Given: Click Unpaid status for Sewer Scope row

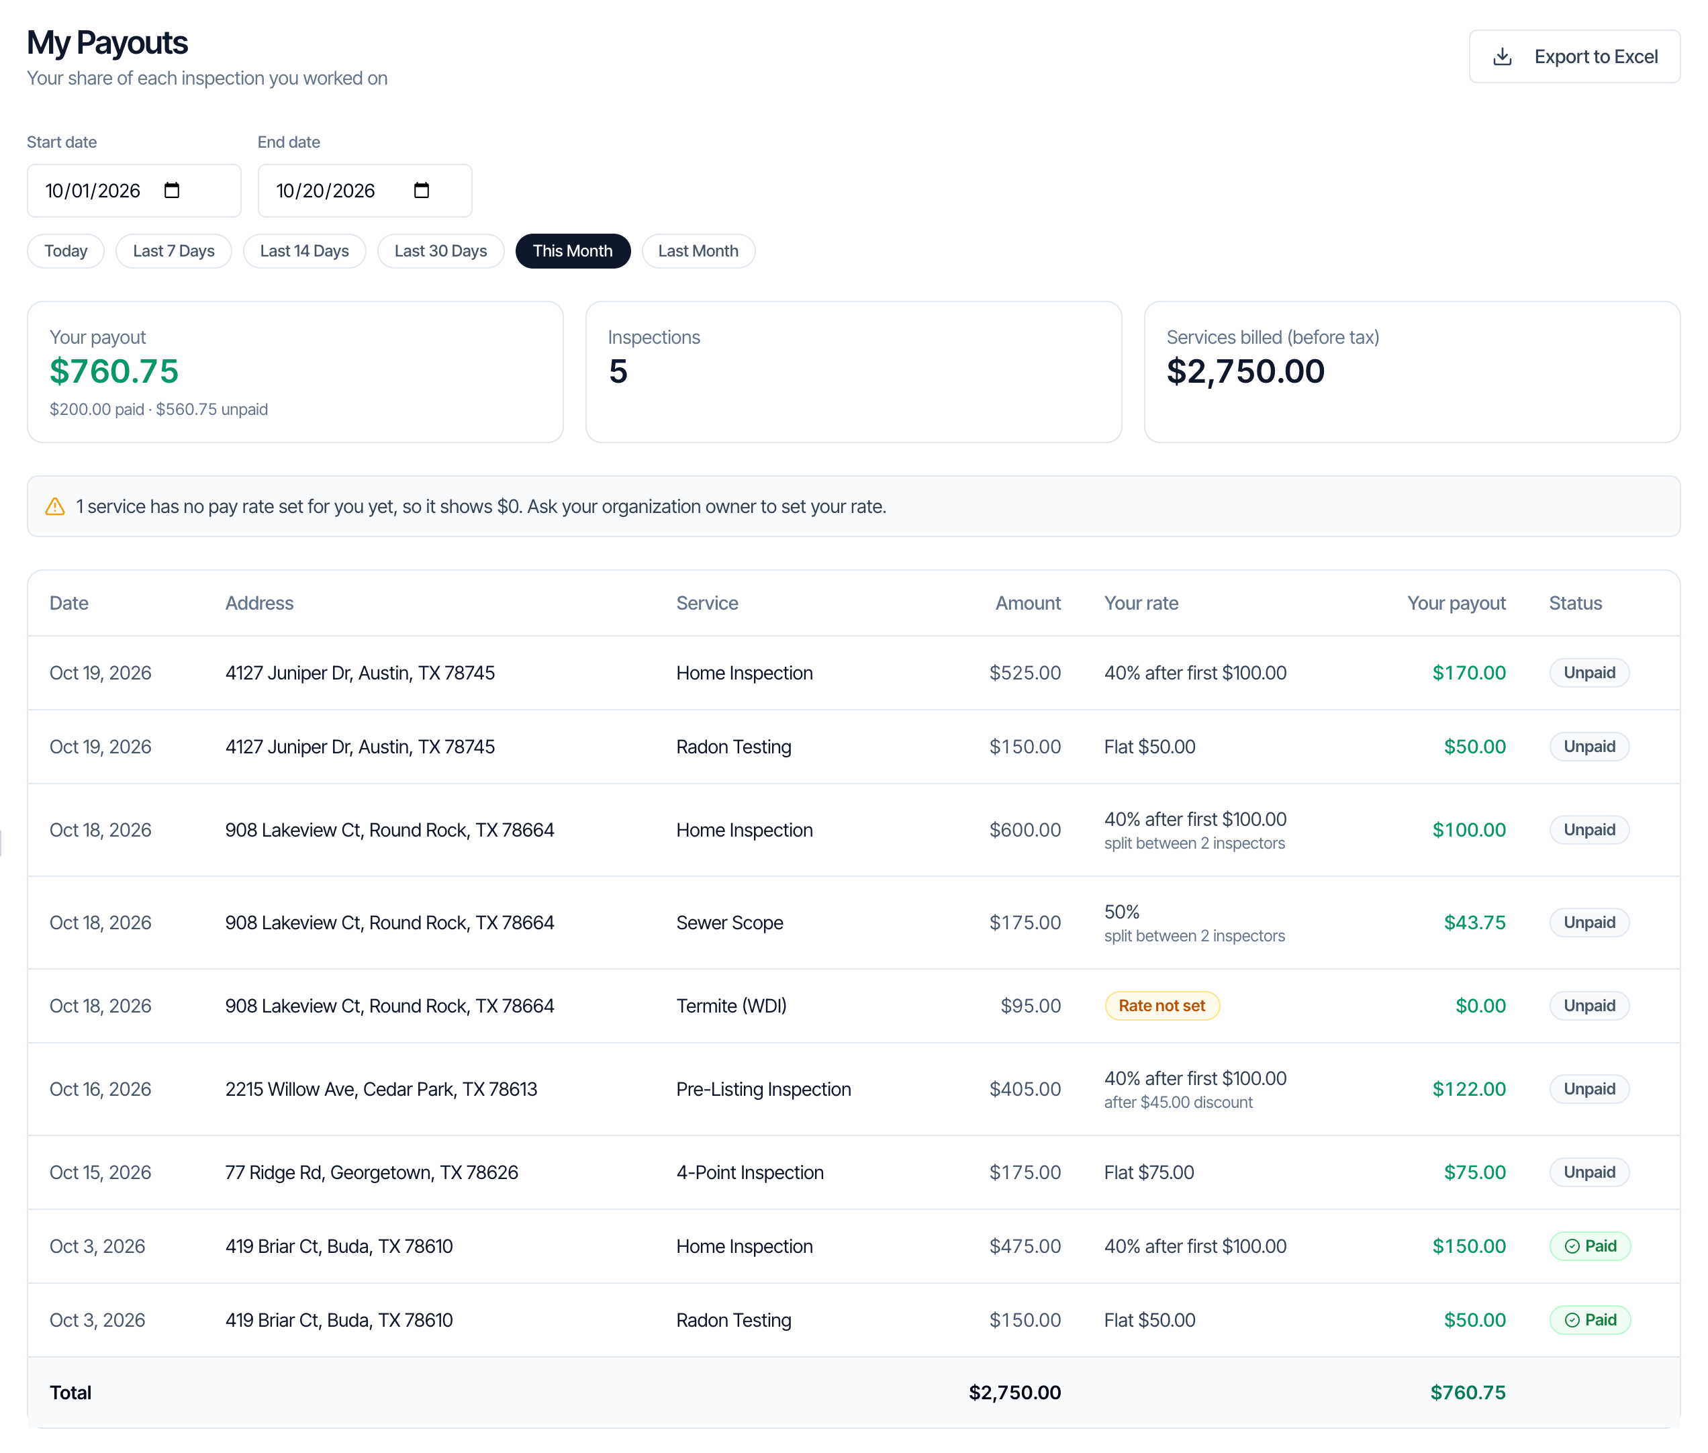Looking at the screenshot, I should [1588, 923].
